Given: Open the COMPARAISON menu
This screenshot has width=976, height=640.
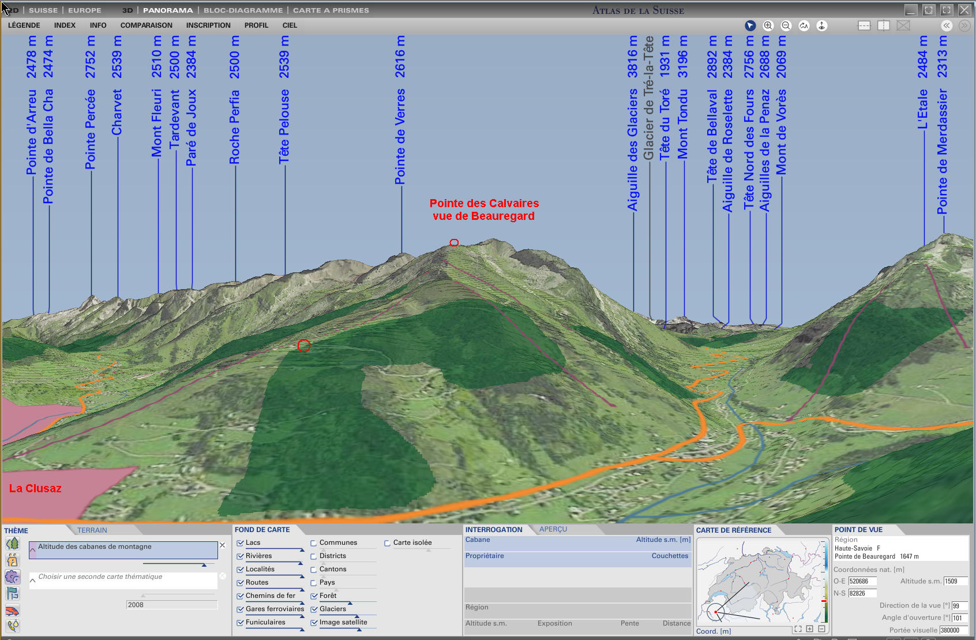Looking at the screenshot, I should (146, 25).
